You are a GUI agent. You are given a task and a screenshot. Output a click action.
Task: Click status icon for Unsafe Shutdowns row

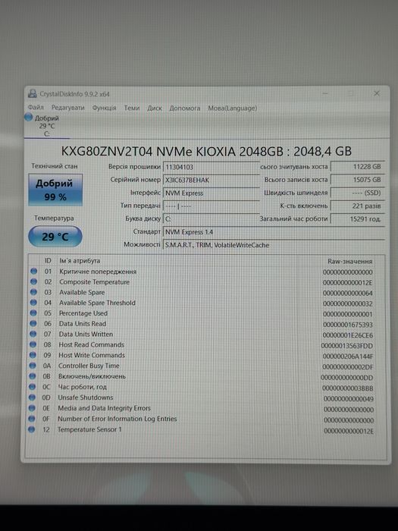32,397
